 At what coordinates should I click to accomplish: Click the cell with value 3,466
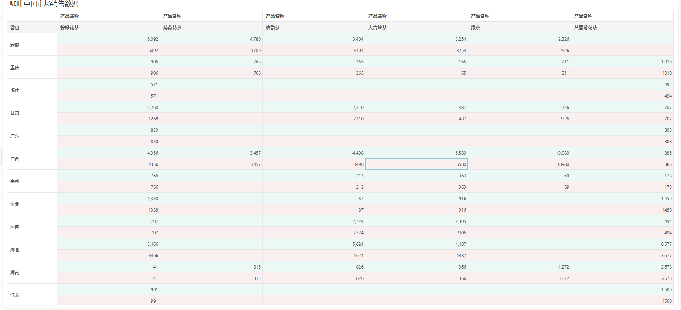[x=108, y=244]
